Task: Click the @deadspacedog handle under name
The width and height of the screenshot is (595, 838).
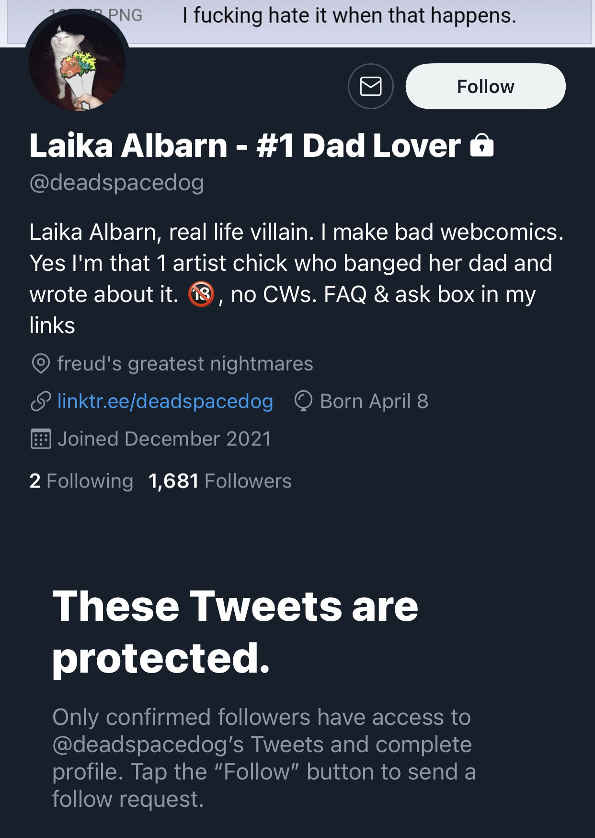Action: click(117, 183)
